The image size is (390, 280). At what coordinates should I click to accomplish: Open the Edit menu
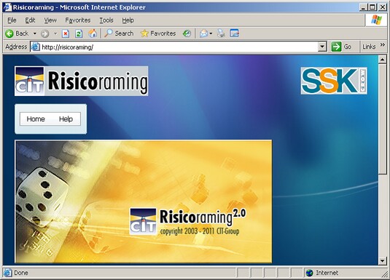tap(30, 20)
